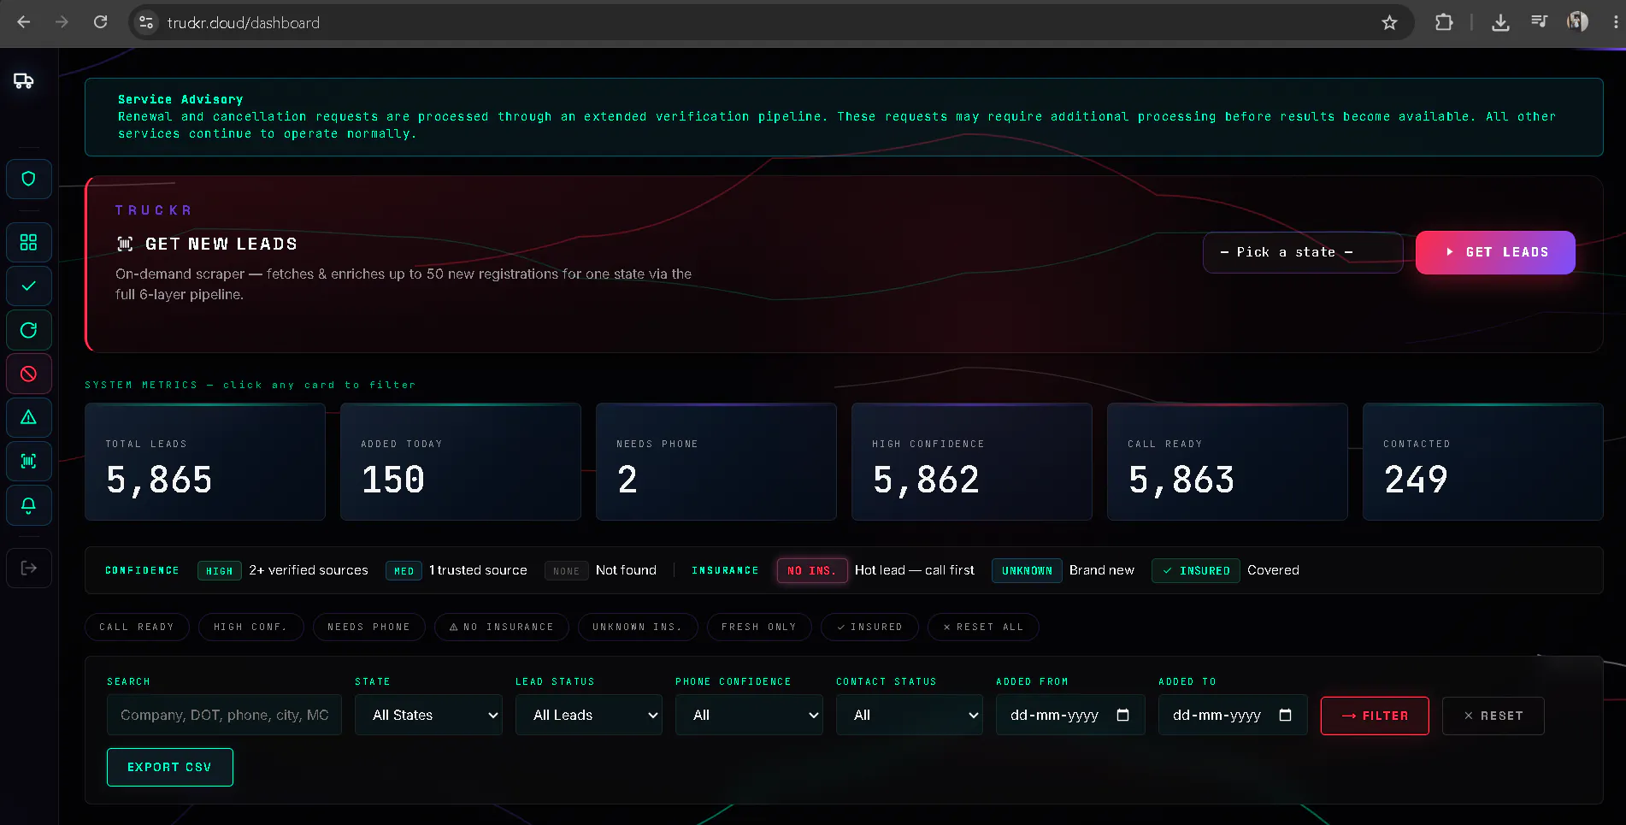Click the logout icon in the sidebar

coord(28,569)
